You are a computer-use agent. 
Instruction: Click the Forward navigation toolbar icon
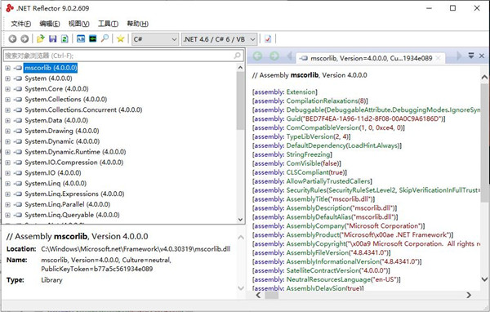(24, 39)
